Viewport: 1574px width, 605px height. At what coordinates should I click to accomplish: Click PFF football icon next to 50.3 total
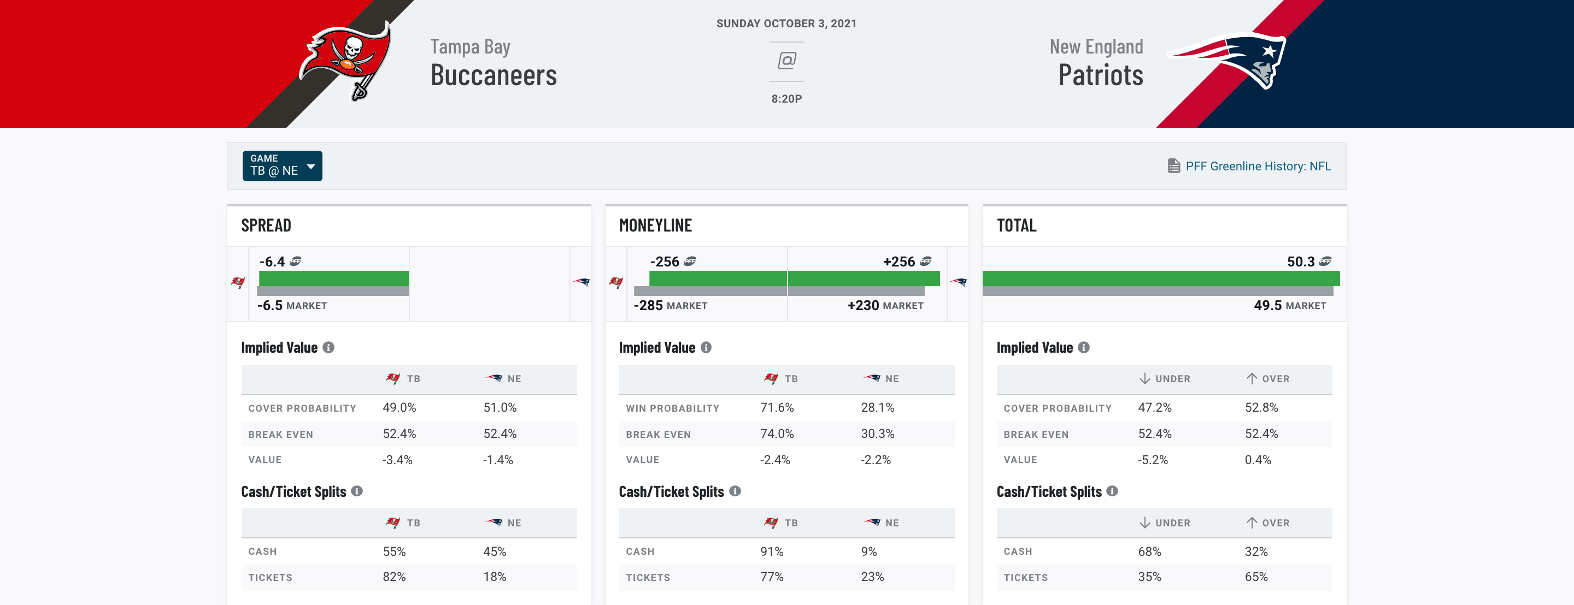coord(1325,262)
